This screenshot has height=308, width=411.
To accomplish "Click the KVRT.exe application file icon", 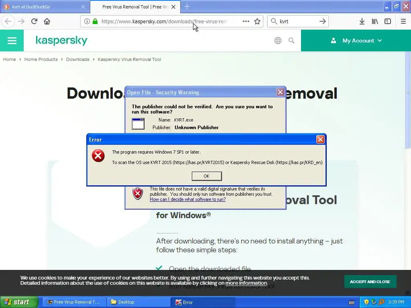I will [138, 124].
